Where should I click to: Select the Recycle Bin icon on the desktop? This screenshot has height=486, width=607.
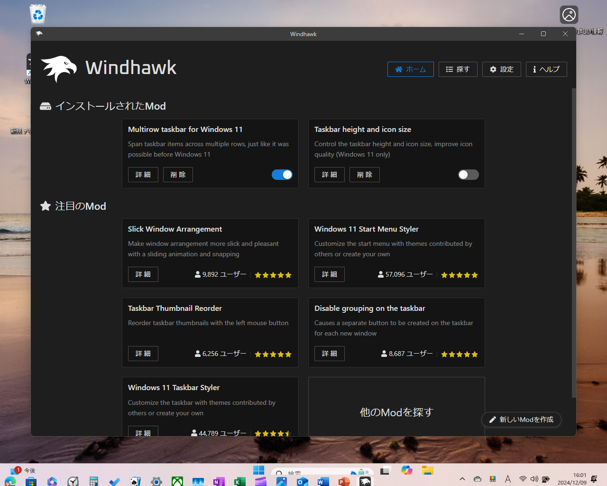coord(37,14)
